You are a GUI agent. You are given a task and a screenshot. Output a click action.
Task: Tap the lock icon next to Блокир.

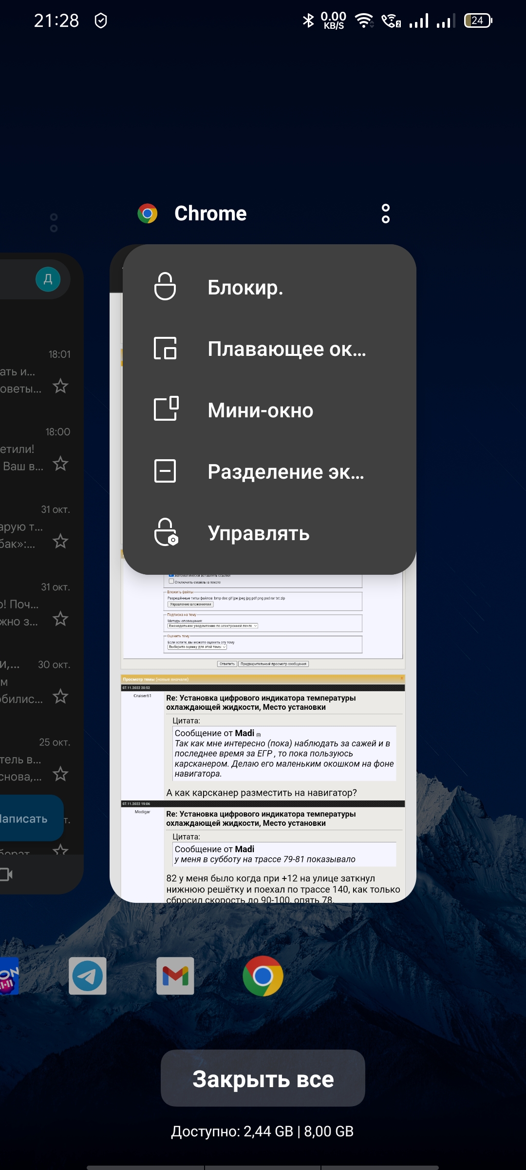[165, 287]
